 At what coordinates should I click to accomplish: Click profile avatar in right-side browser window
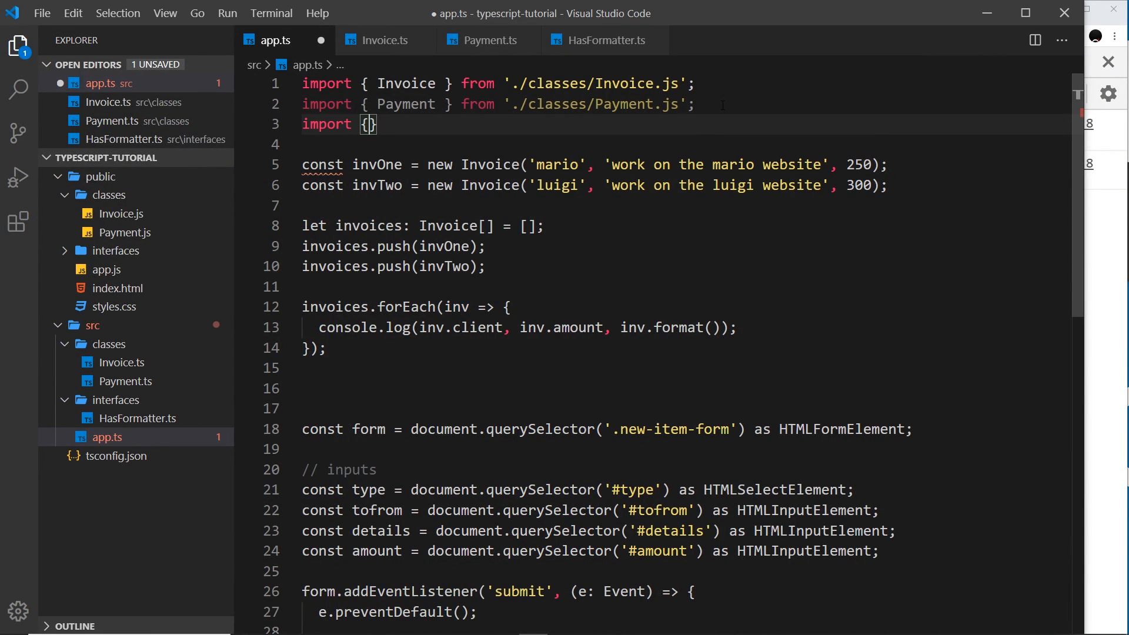coord(1095,36)
